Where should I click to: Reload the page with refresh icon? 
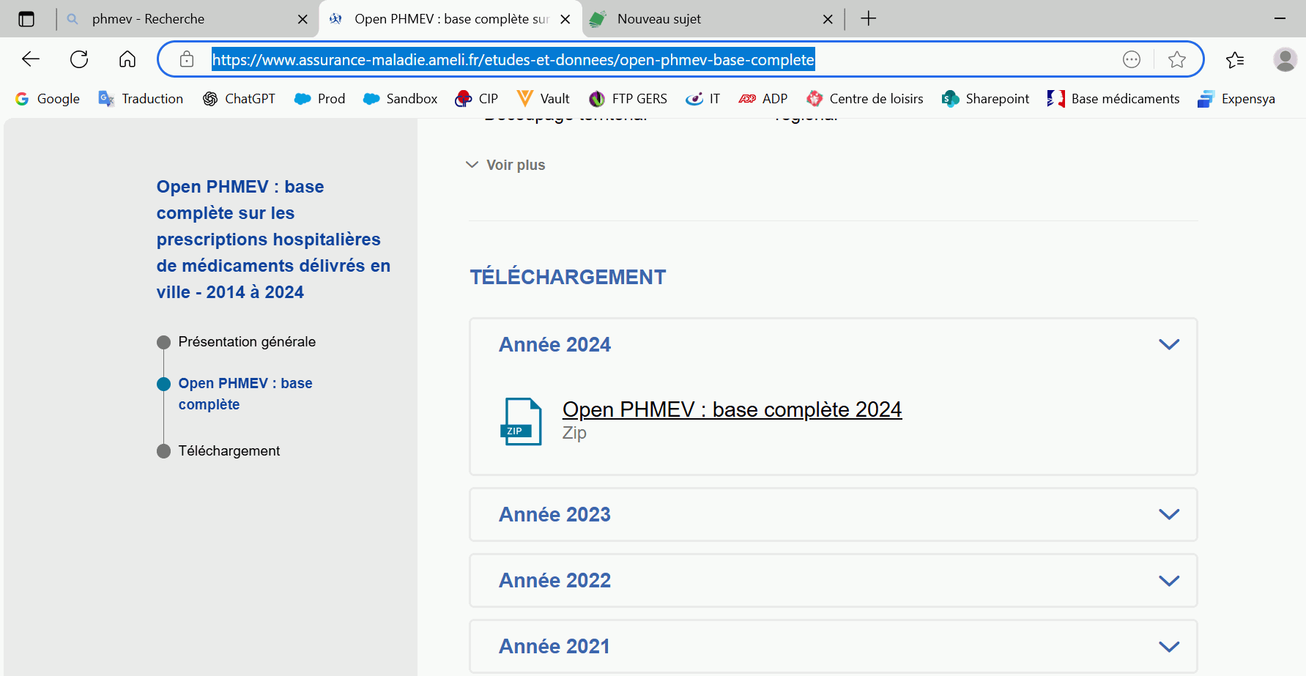[79, 59]
